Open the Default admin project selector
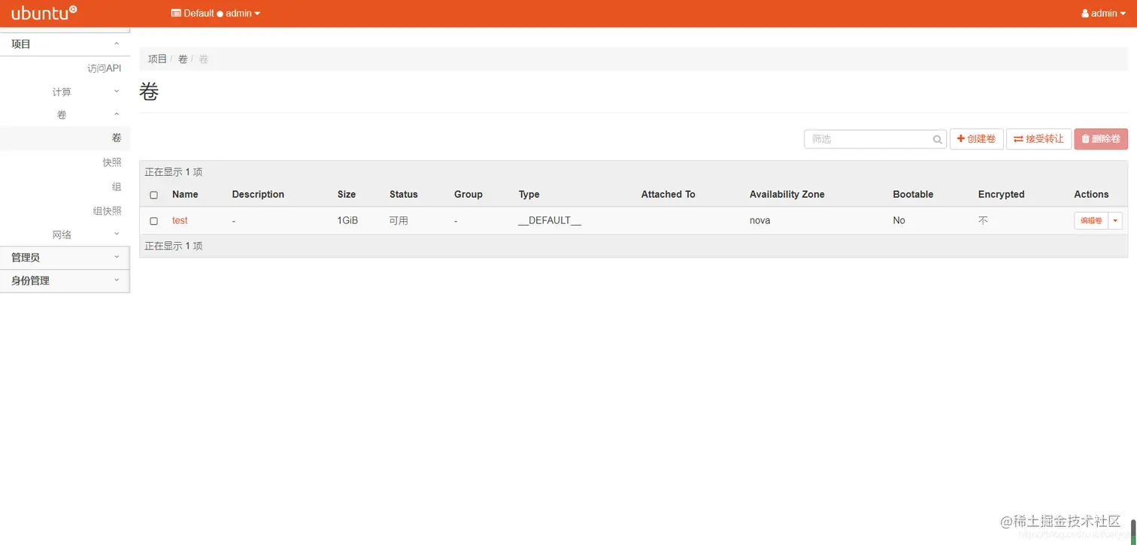Viewport: 1137px width, 545px height. [216, 14]
